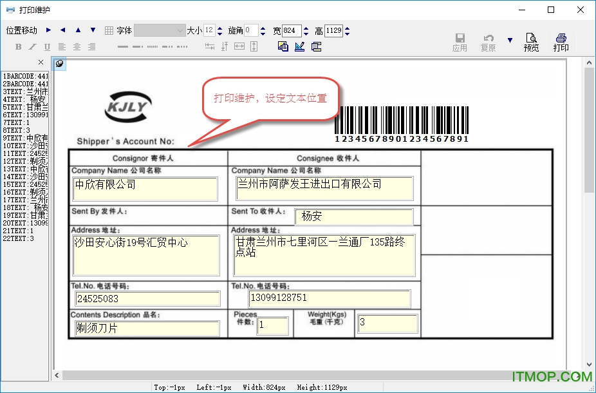This screenshot has height=393, width=596.
Task: Click the 打印 print button
Action: click(x=561, y=42)
